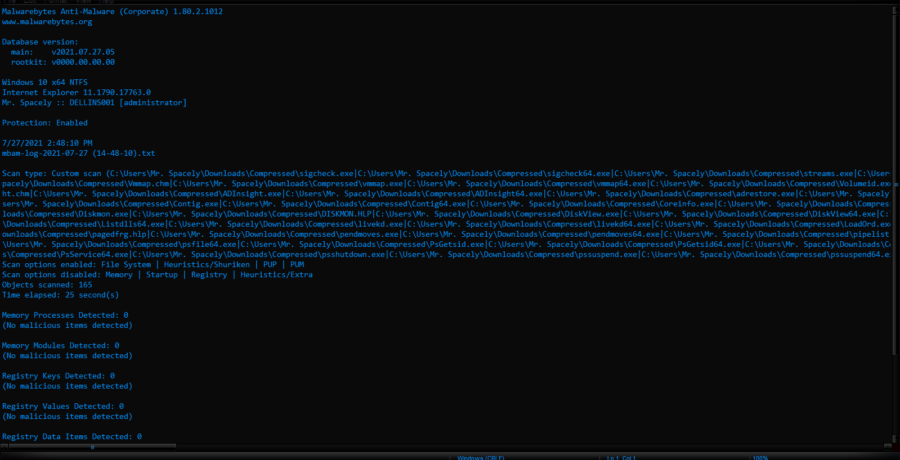Click the main version v2021.07.27.05 value
Screen dimensions: 900x460
[83, 52]
